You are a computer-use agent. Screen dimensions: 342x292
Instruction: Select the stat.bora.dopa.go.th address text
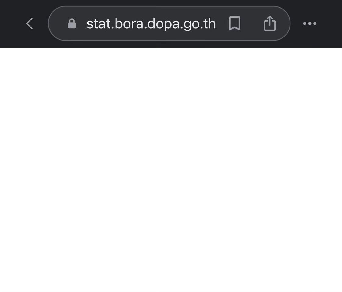point(151,24)
